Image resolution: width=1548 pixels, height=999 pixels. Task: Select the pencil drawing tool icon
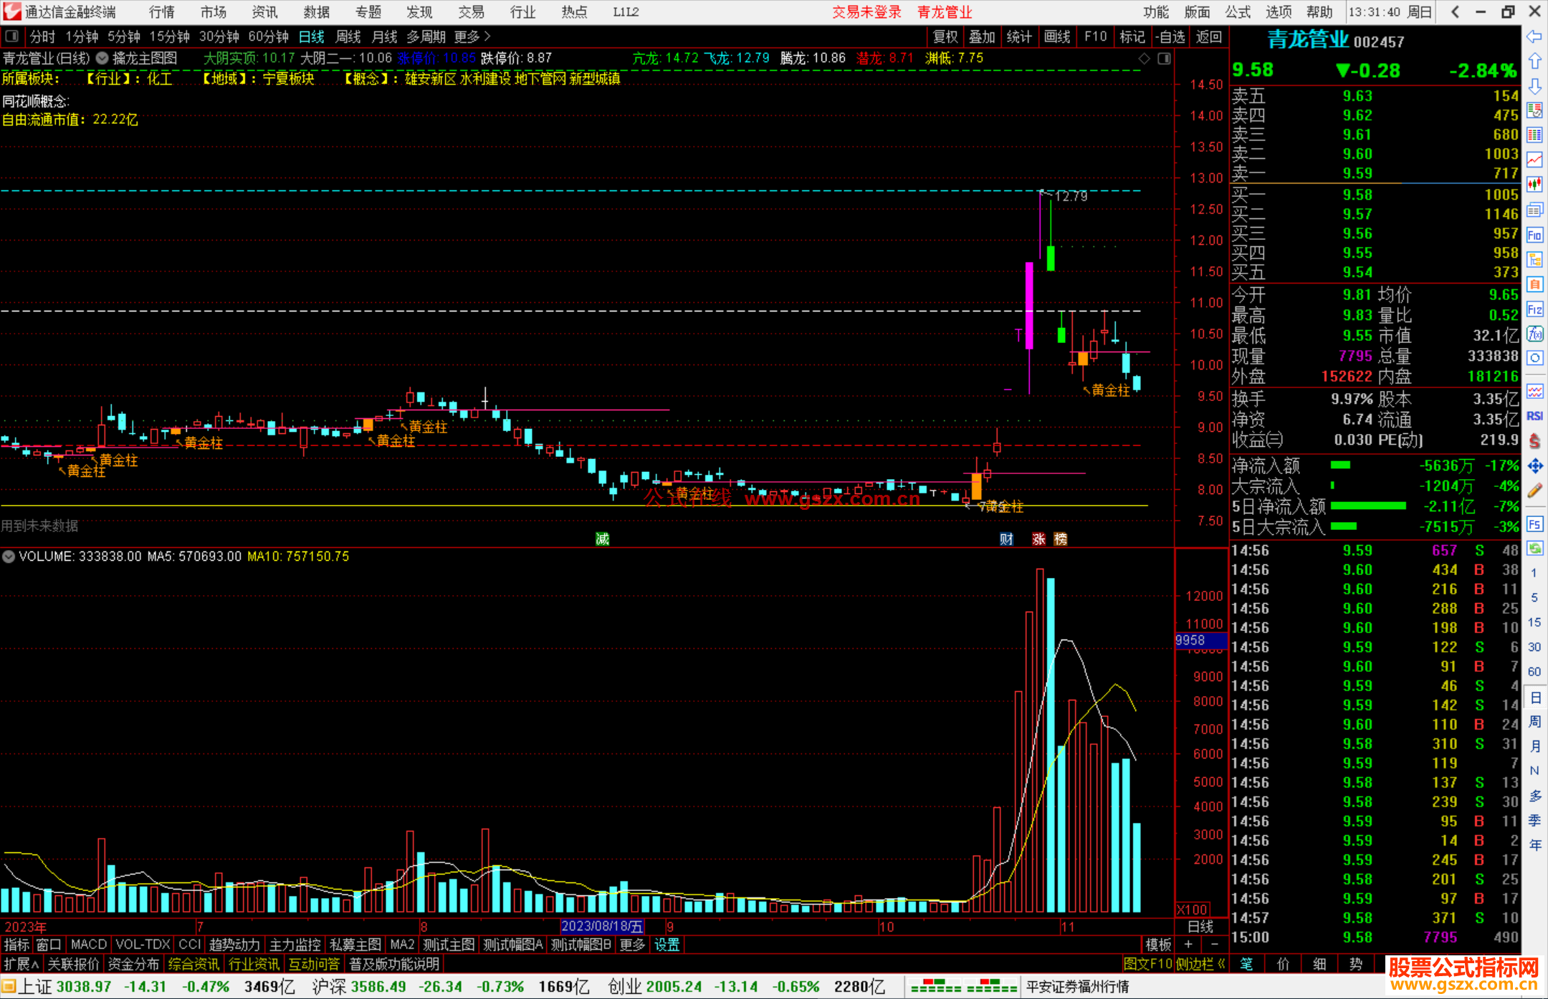point(1534,491)
